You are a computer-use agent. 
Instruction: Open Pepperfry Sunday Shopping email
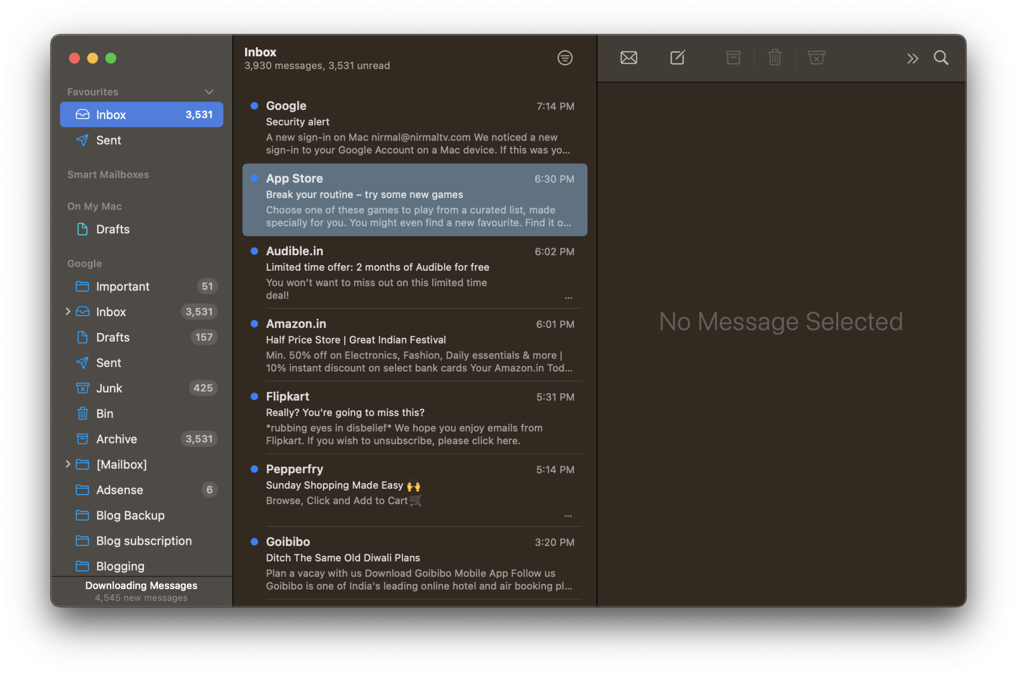click(415, 490)
